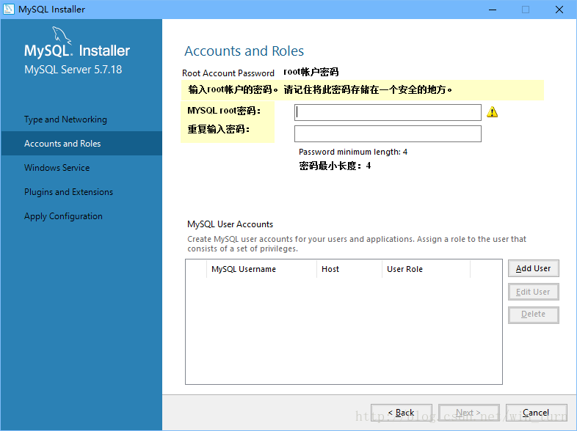Click the repeat password input field
This screenshot has height=431, width=577.
point(388,133)
